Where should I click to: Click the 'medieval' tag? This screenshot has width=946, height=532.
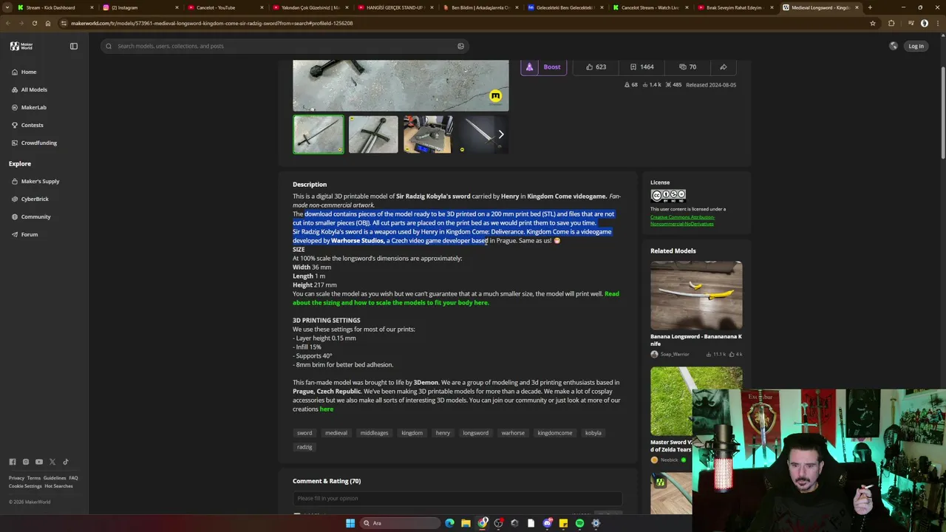coord(336,433)
